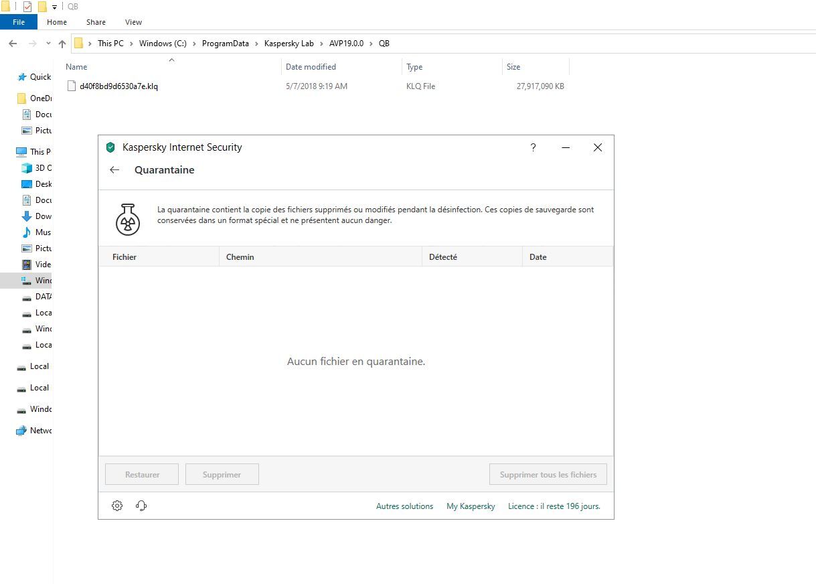Click the Desktop icon in sidebar

27,184
